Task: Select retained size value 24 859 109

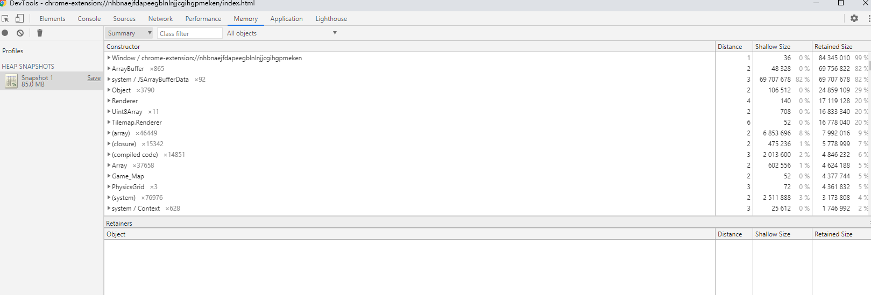Action: (834, 90)
